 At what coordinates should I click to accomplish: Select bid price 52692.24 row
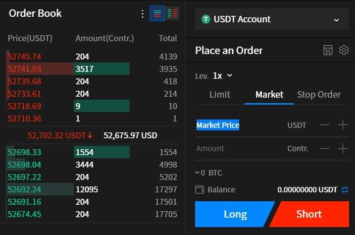92,189
